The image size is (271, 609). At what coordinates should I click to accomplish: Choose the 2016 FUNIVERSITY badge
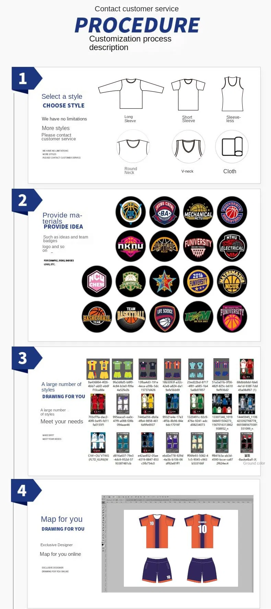(x=198, y=282)
